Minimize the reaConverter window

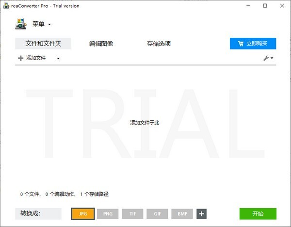tap(248, 6)
